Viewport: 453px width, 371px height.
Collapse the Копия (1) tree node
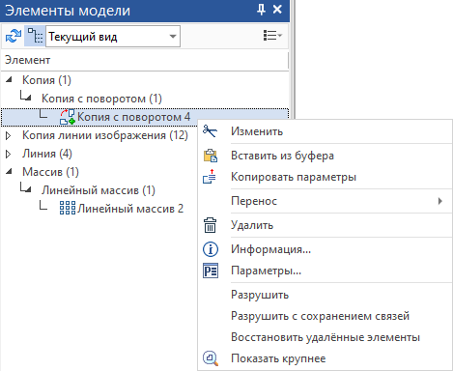9,79
